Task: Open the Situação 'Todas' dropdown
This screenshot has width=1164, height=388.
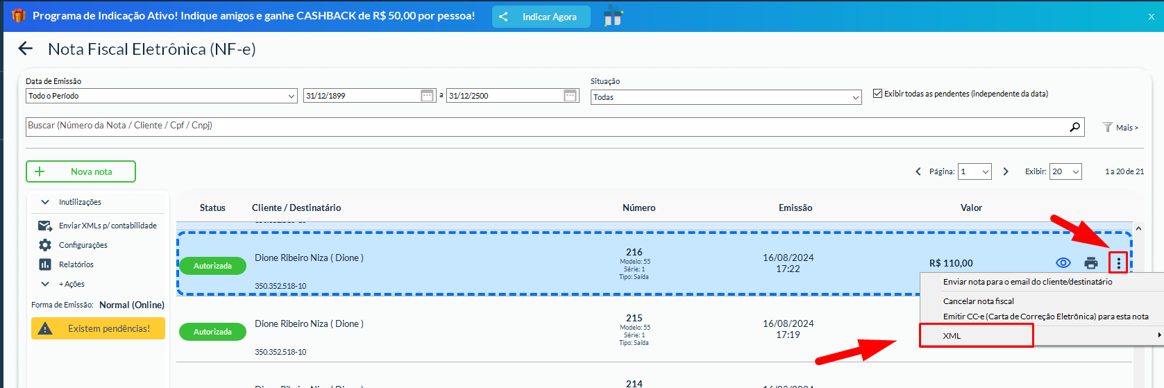Action: pyautogui.click(x=725, y=97)
